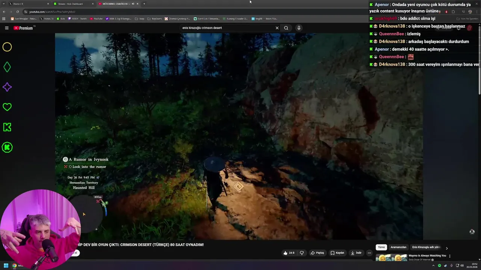Select the Aramanızdan filter chip
Screen dimensions: 481x270
(x=398, y=247)
